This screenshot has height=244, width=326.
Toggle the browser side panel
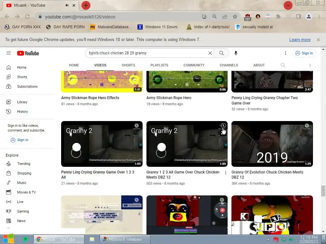[x=299, y=17]
